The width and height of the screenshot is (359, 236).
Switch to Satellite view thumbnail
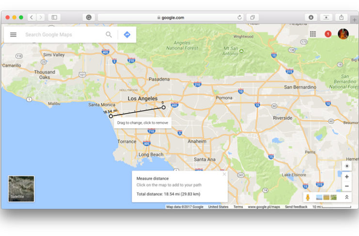[21, 189]
